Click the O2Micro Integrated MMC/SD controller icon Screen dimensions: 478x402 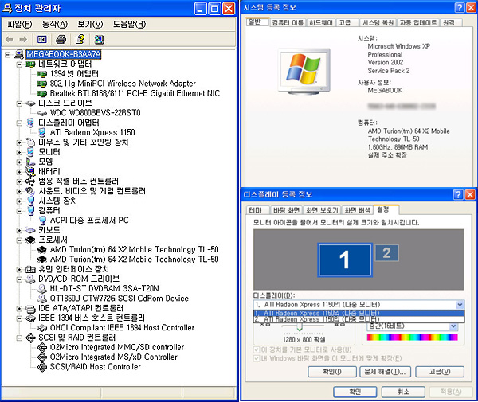(41, 348)
